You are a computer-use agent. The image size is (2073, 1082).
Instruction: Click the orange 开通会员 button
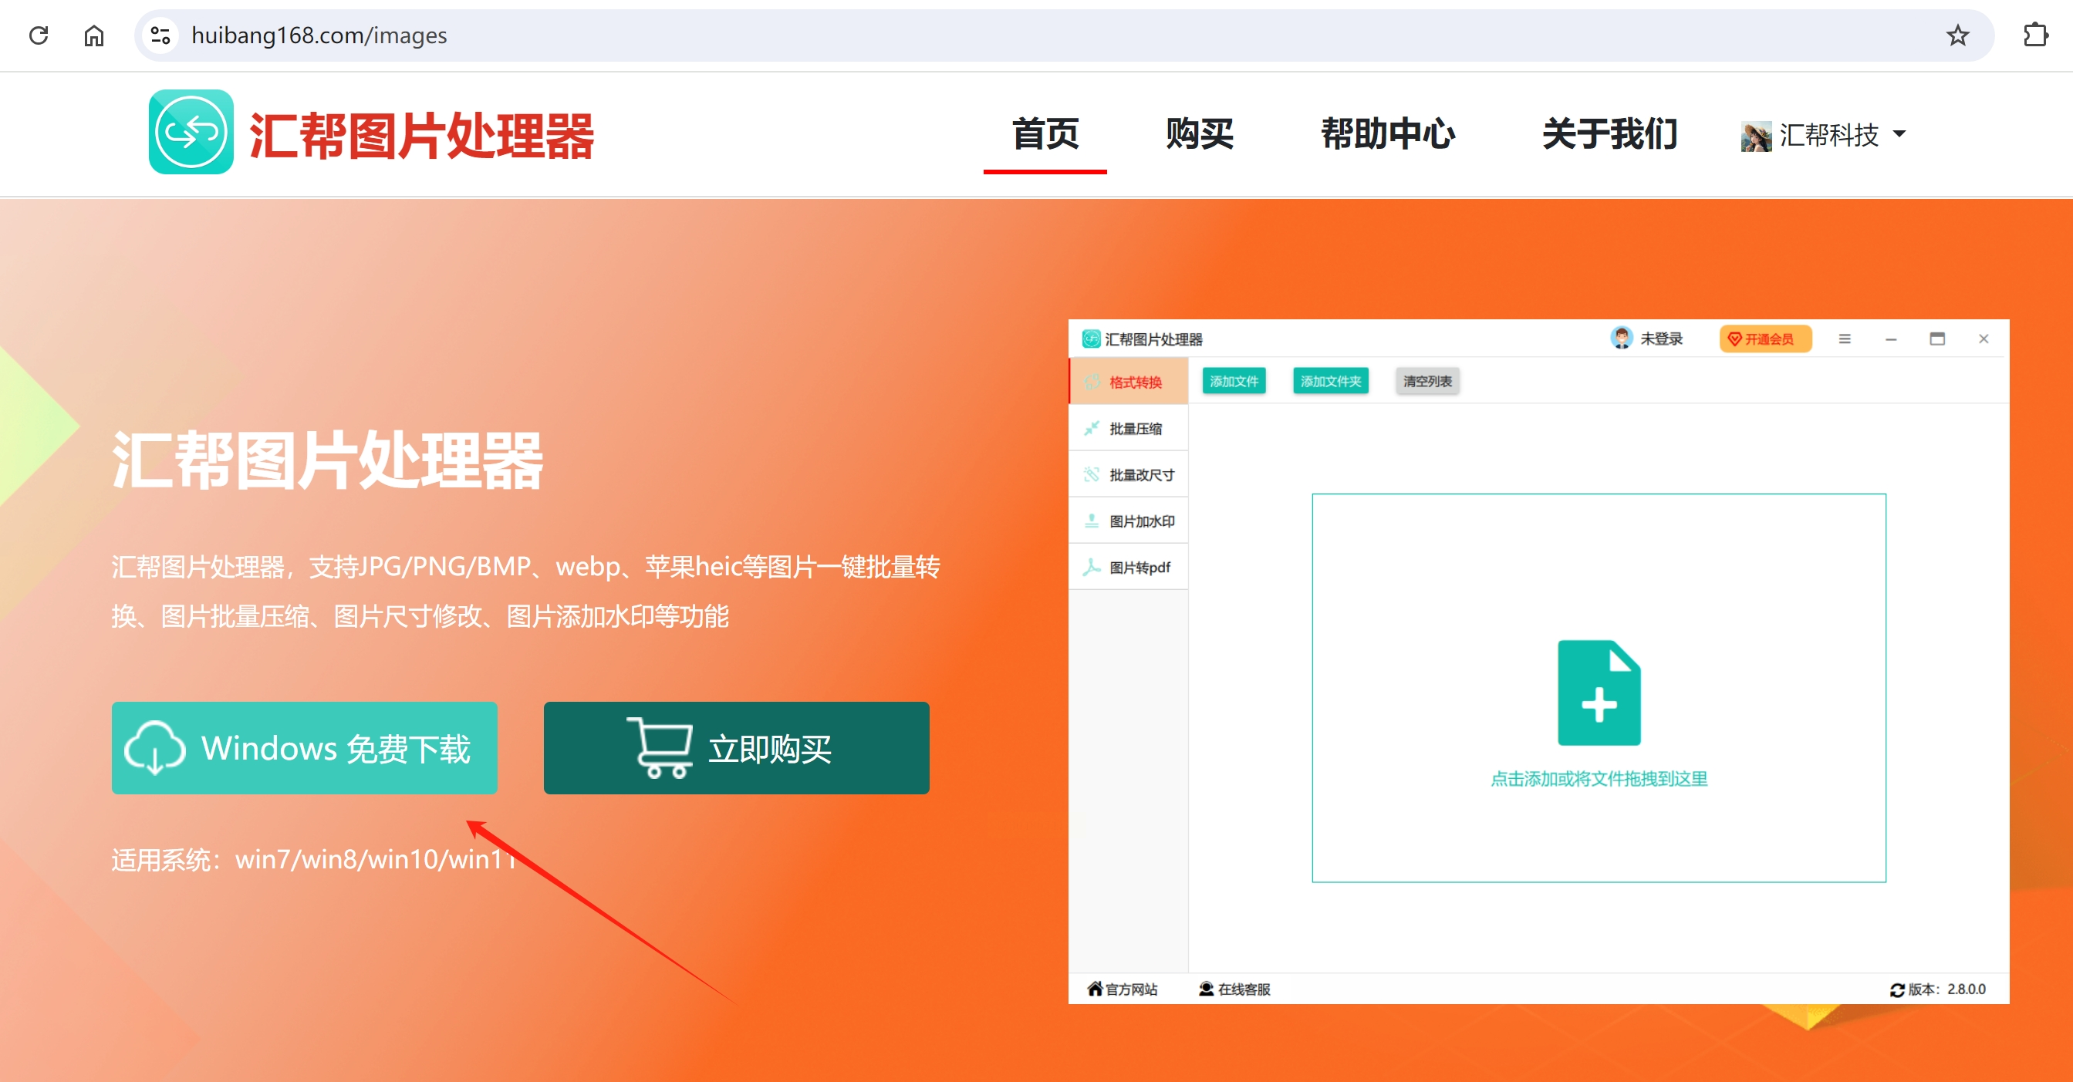coord(1766,339)
